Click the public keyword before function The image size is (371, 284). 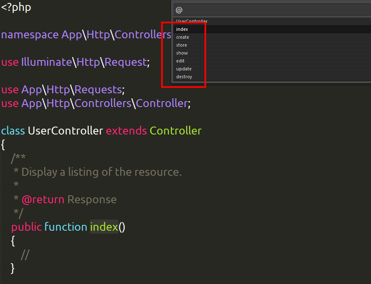click(26, 227)
